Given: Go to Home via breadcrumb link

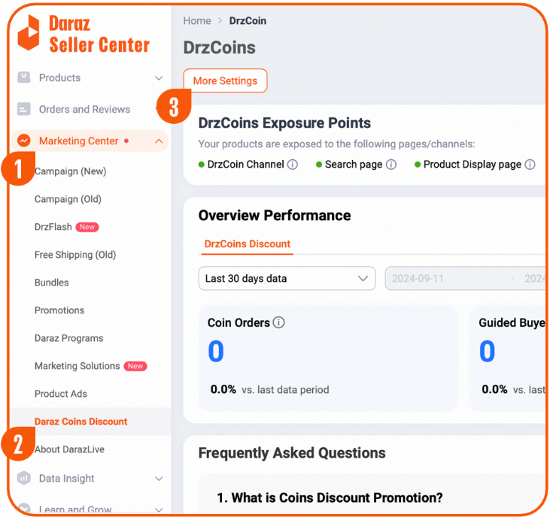Looking at the screenshot, I should (197, 21).
